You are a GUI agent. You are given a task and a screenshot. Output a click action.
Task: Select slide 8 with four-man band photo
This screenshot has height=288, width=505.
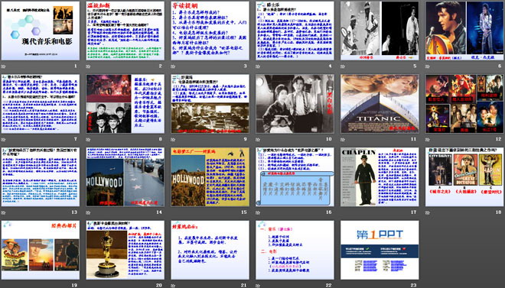[x=125, y=104]
